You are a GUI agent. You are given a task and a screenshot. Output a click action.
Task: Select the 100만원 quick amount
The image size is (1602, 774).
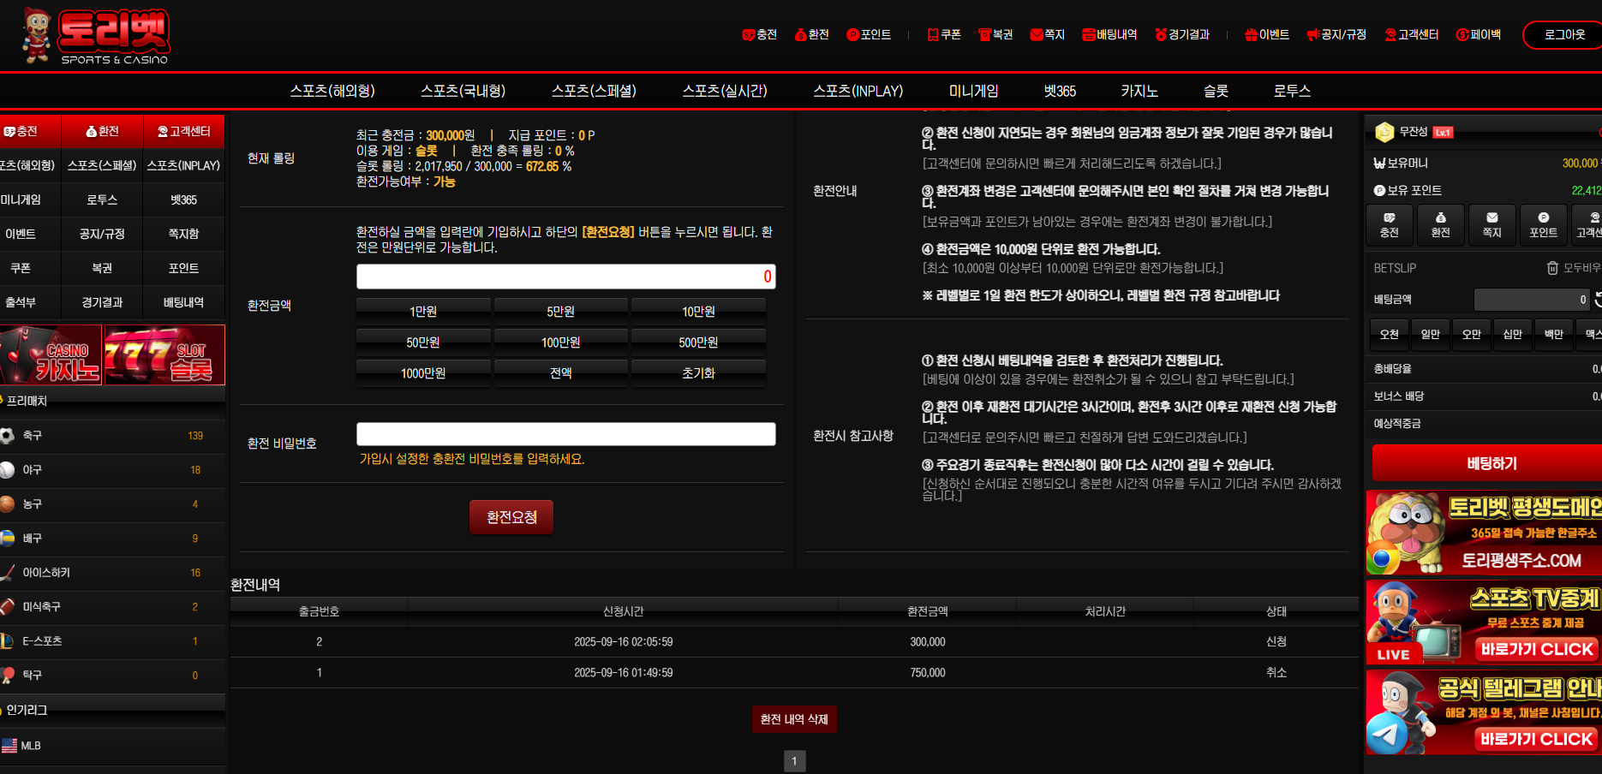coord(560,342)
